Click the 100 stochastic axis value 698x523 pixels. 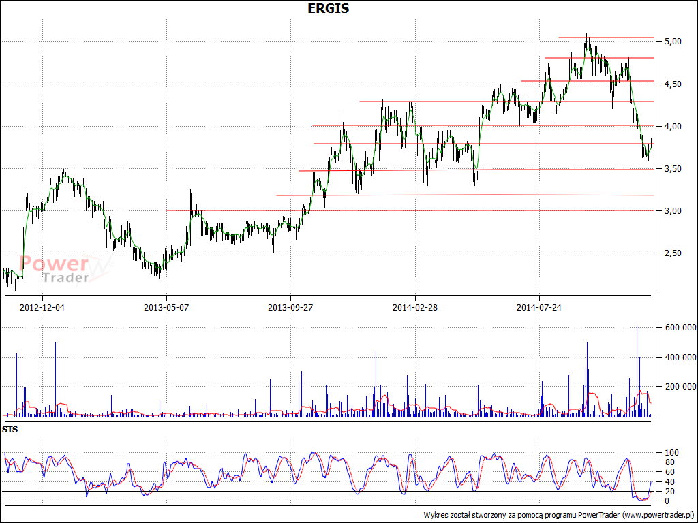click(671, 453)
